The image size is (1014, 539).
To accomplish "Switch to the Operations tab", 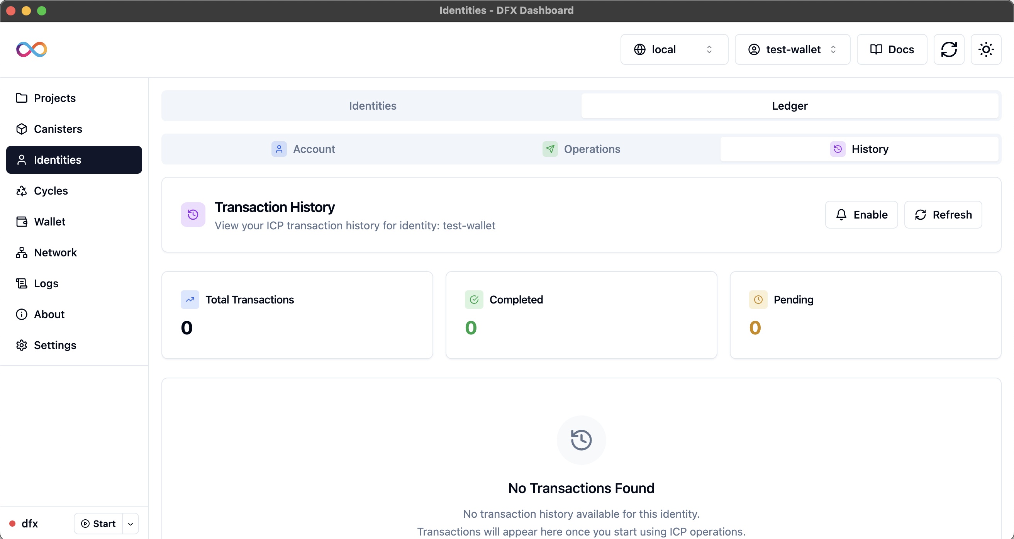I will click(583, 149).
